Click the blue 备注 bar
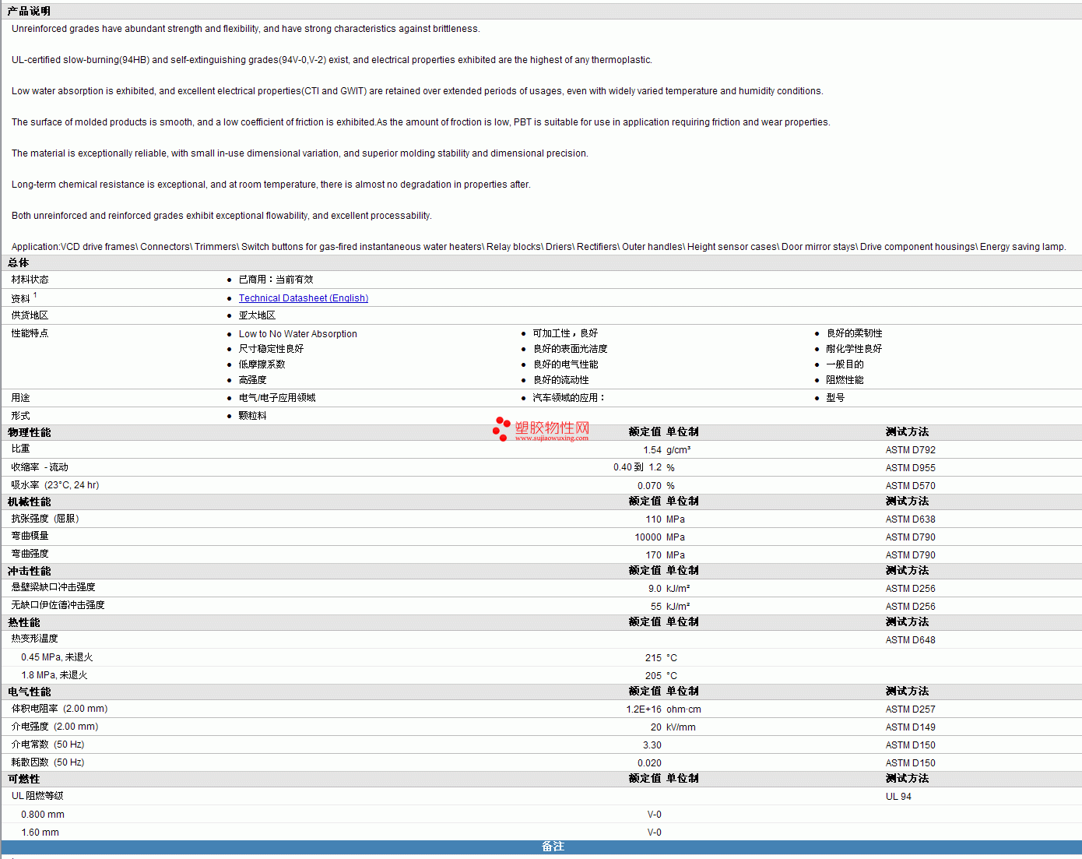The width and height of the screenshot is (1082, 859). (553, 847)
